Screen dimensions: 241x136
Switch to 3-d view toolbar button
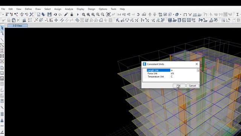pos(119,14)
